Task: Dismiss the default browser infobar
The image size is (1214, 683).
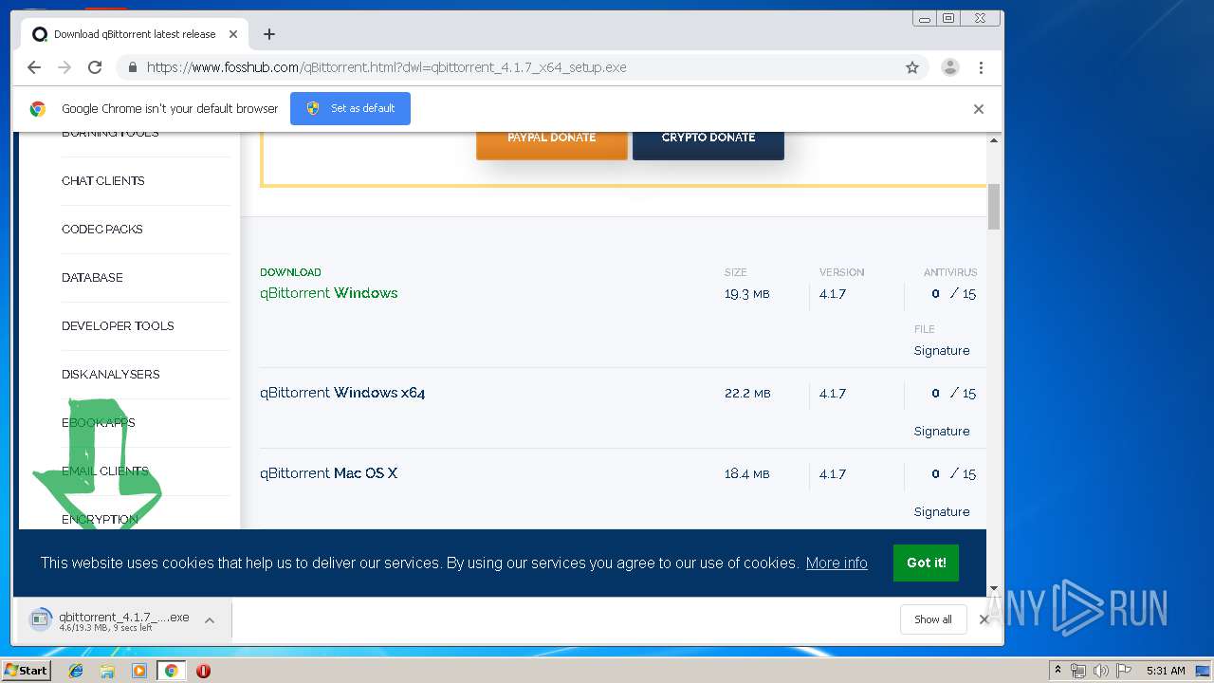Action: coord(979,109)
